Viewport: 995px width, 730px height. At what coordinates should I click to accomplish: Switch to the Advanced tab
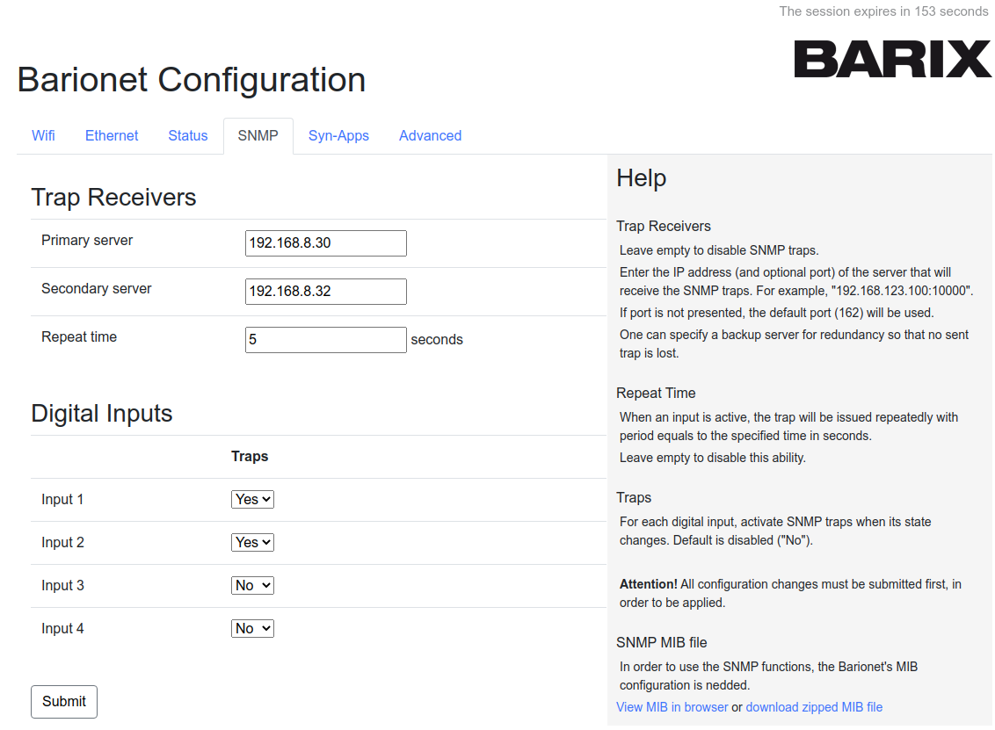[x=430, y=135]
